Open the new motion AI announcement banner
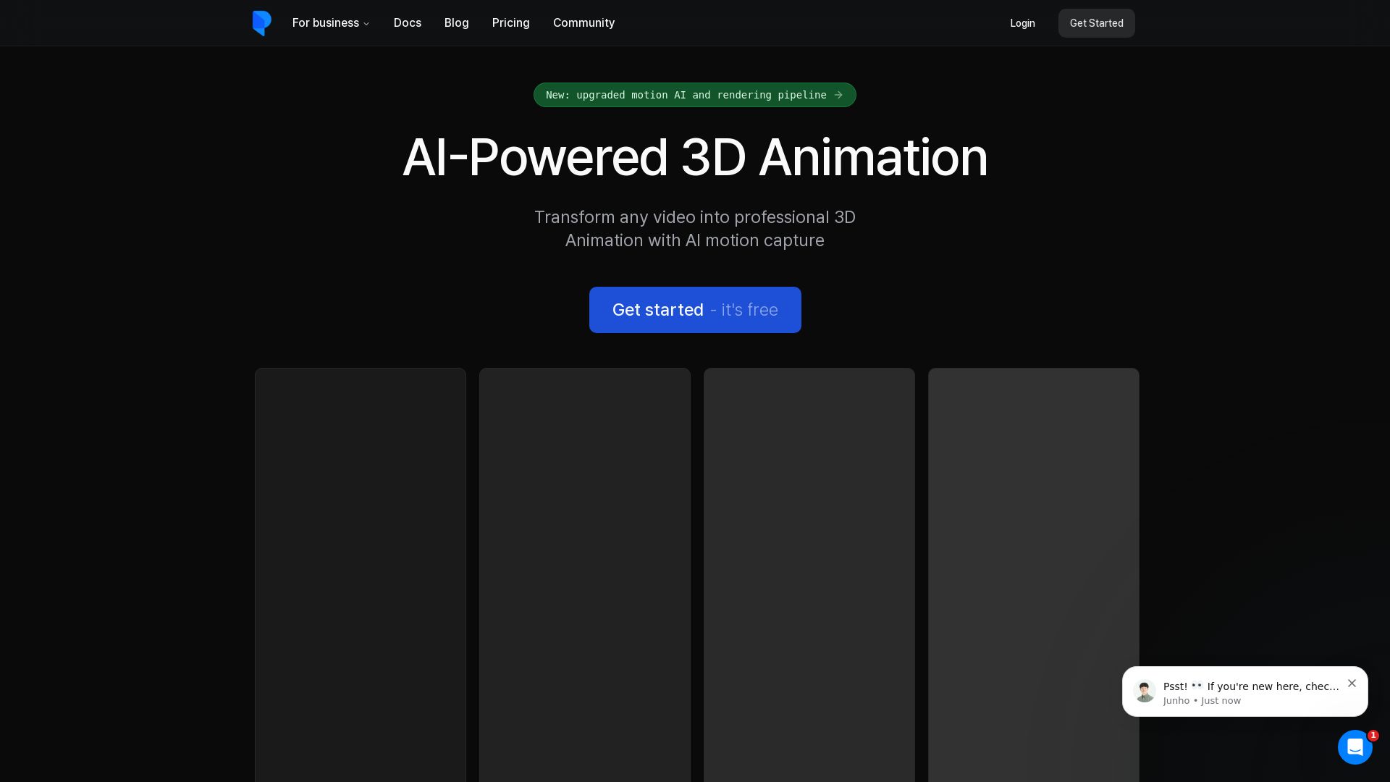The width and height of the screenshot is (1390, 782). pos(685,95)
